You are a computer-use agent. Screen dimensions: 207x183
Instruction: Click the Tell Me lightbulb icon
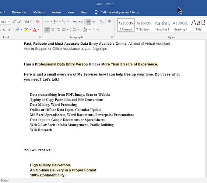pyautogui.click(x=96, y=12)
